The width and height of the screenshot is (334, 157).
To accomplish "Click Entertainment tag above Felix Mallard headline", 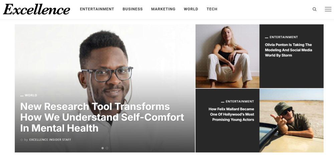I will pyautogui.click(x=240, y=102).
